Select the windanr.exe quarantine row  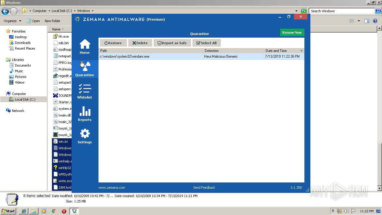pos(201,56)
